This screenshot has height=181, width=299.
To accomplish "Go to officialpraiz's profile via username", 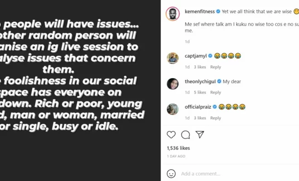I will (x=199, y=107).
